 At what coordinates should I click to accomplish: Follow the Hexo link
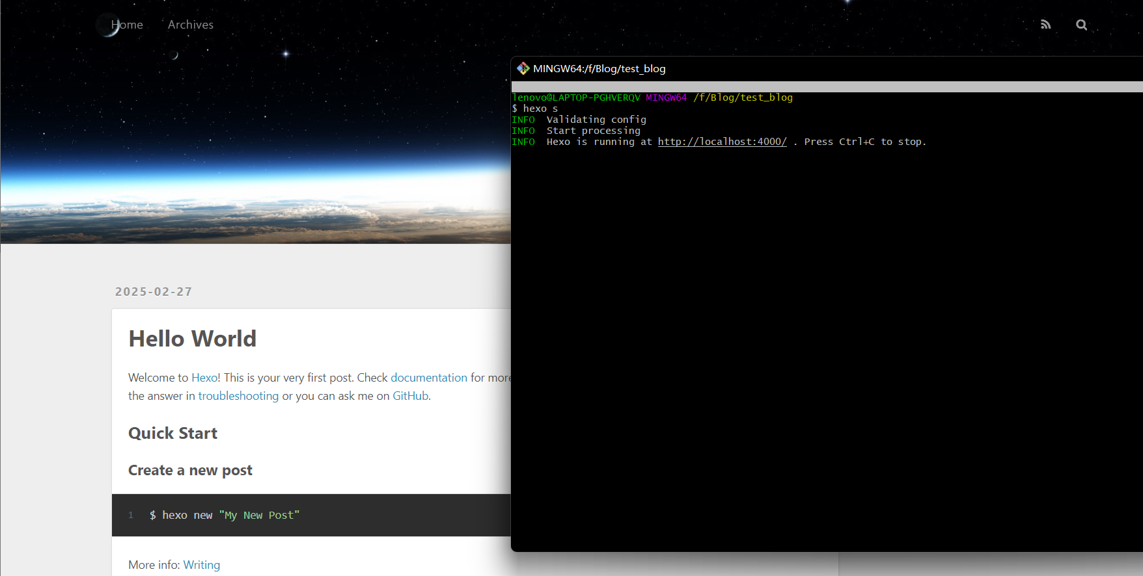204,378
